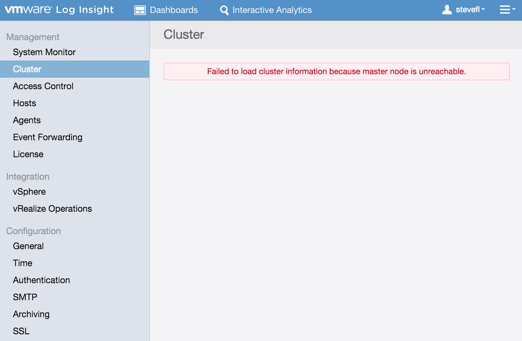Navigate to Agents section
522x341 pixels.
(x=27, y=120)
